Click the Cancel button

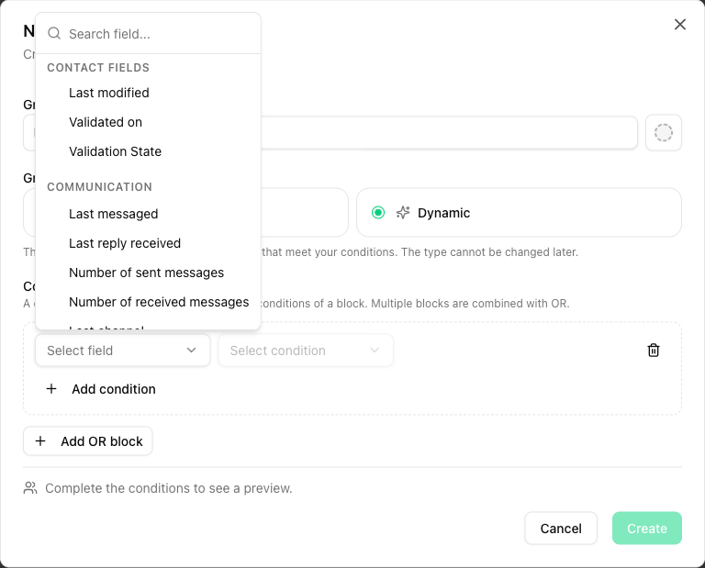tap(561, 529)
